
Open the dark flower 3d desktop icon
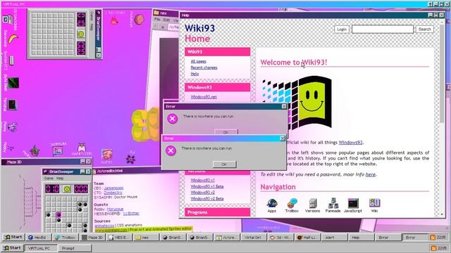130,158
